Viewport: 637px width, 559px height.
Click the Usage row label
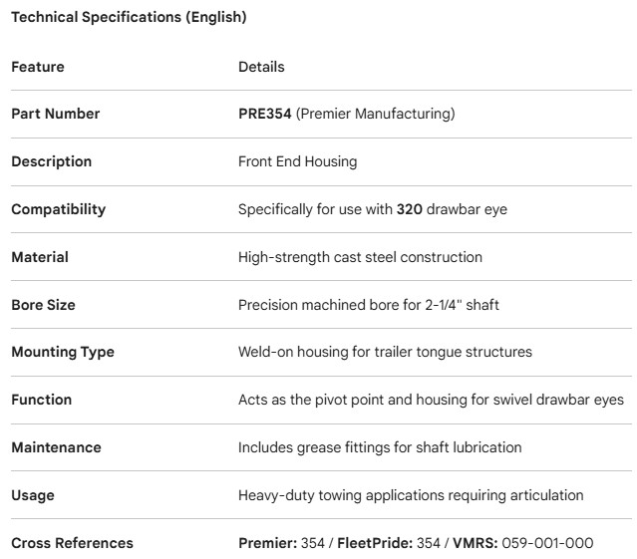[x=33, y=495]
